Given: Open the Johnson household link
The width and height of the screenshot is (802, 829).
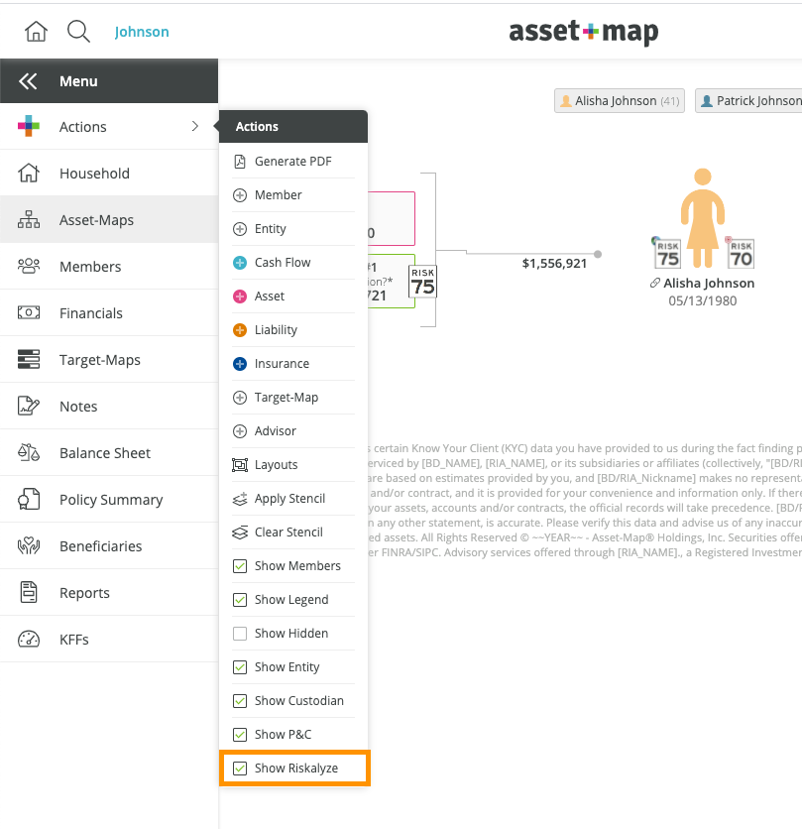Looking at the screenshot, I should pos(142,31).
